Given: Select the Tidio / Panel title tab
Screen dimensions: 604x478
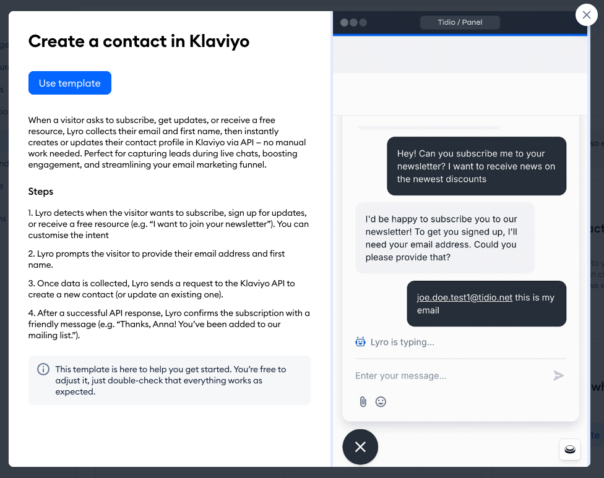Looking at the screenshot, I should click(x=460, y=22).
